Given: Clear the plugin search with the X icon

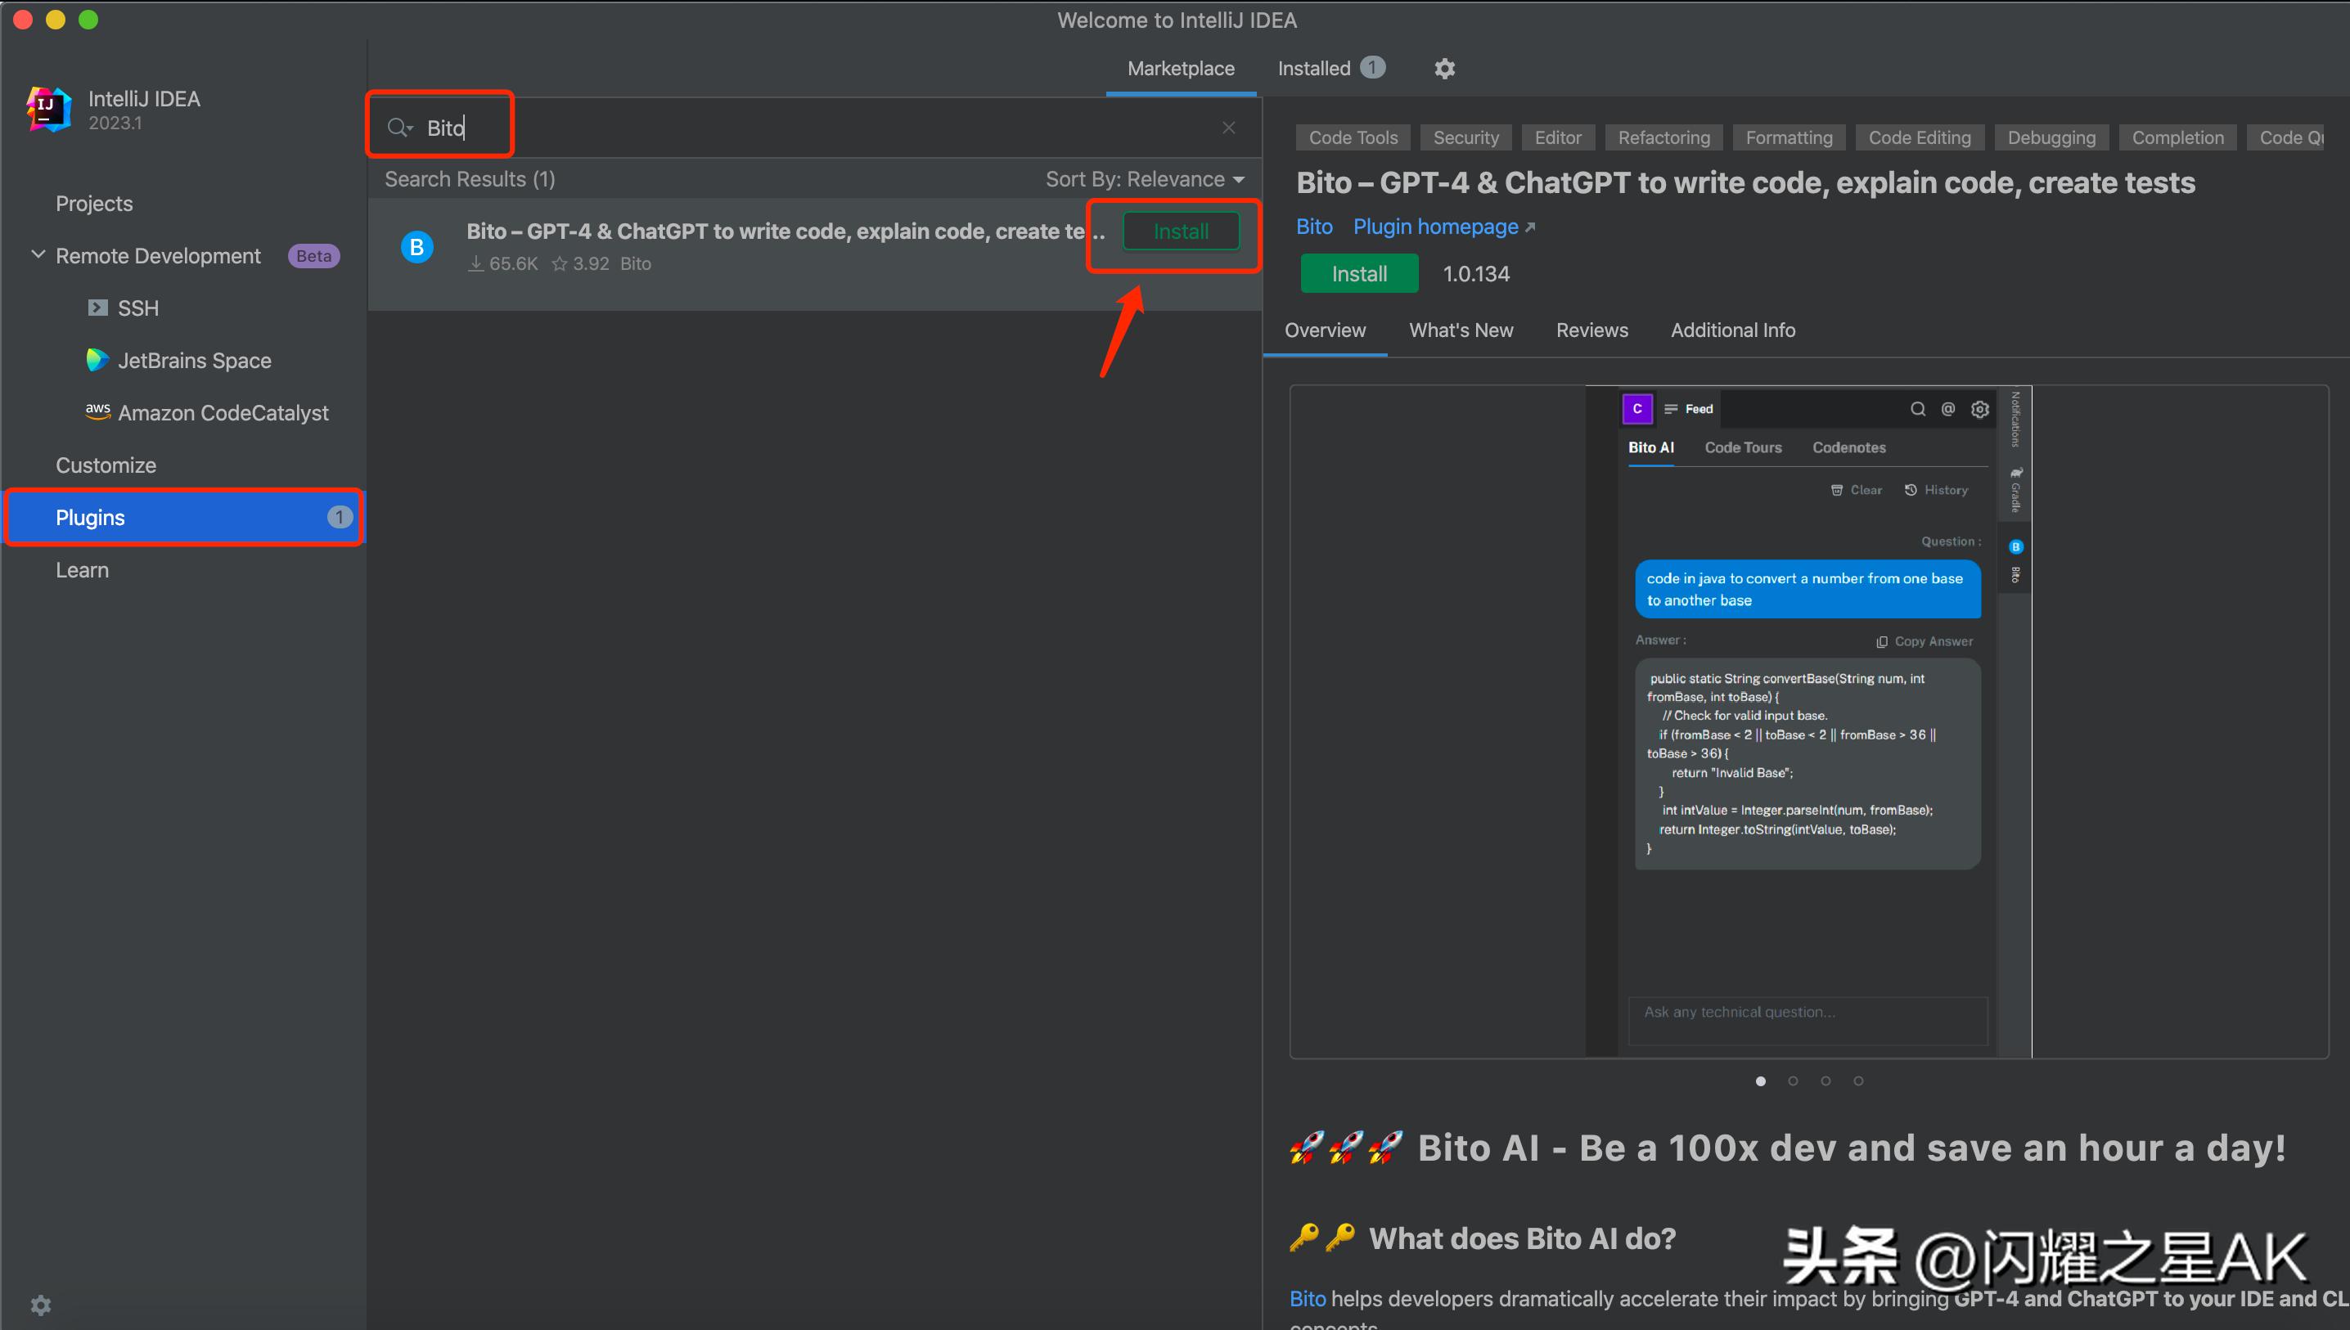Looking at the screenshot, I should click(1229, 128).
